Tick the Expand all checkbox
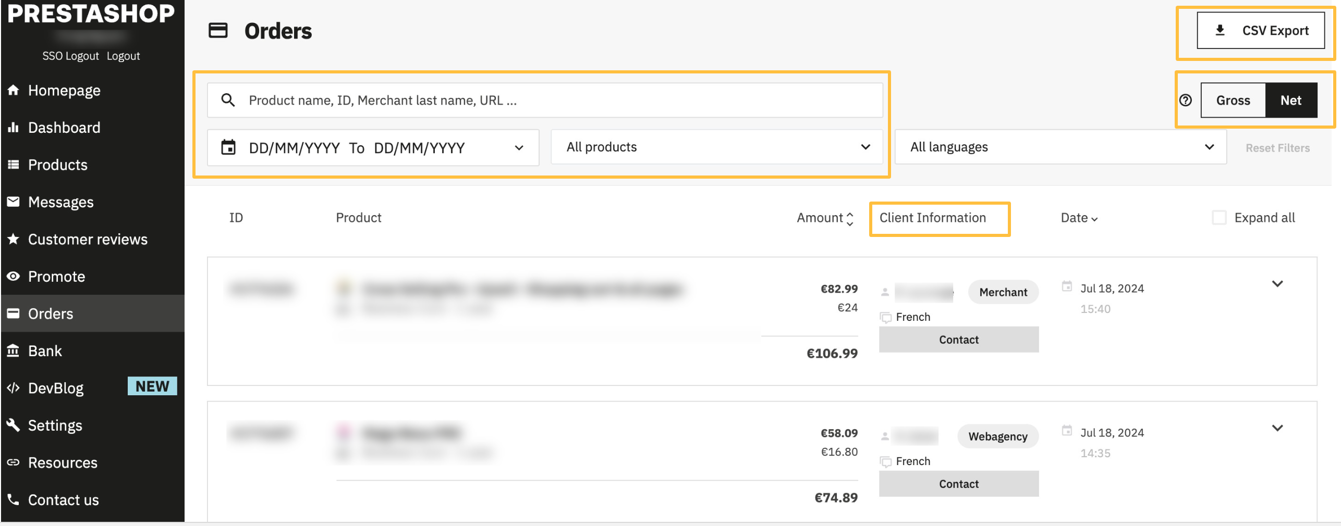The height and width of the screenshot is (526, 1341). click(1219, 217)
